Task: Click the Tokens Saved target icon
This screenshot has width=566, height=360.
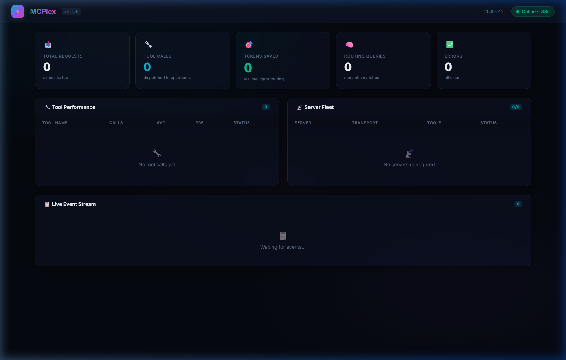Action: coord(249,45)
